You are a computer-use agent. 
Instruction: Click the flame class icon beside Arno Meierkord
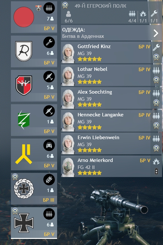tap(156, 161)
